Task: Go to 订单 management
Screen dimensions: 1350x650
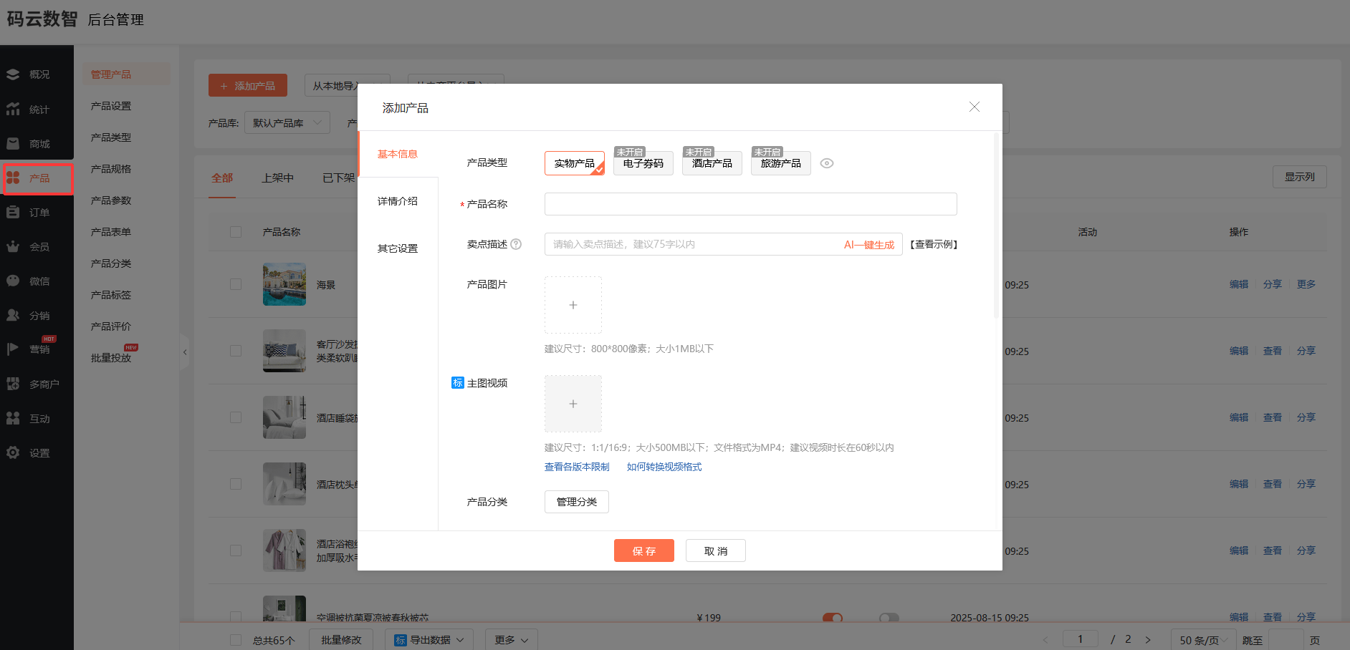Action: (x=37, y=212)
